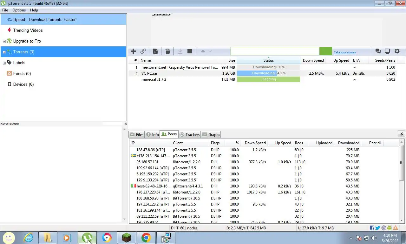Open Google Chrome from the taskbar
The image size is (406, 244).
click(146, 238)
